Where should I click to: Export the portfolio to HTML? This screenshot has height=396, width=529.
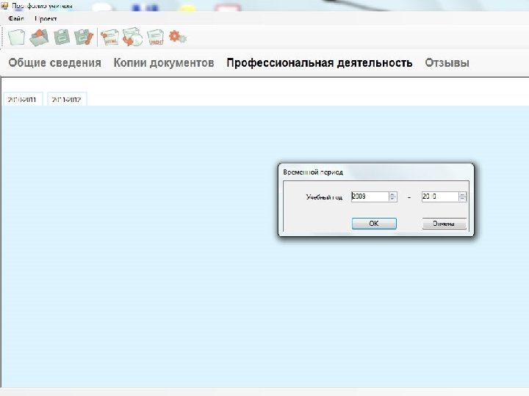click(x=109, y=37)
